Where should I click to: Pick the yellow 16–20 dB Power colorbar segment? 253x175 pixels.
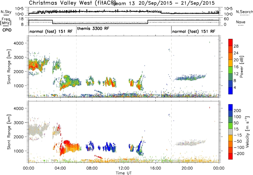tap(231, 63)
